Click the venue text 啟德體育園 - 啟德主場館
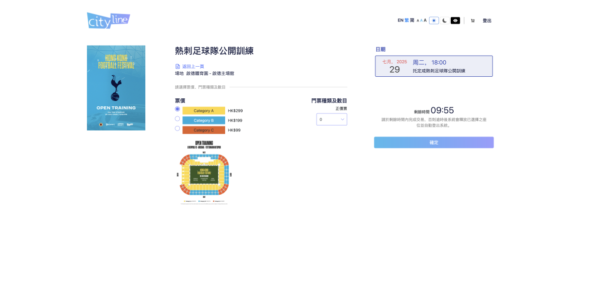Image resolution: width=603 pixels, height=281 pixels. tap(210, 73)
